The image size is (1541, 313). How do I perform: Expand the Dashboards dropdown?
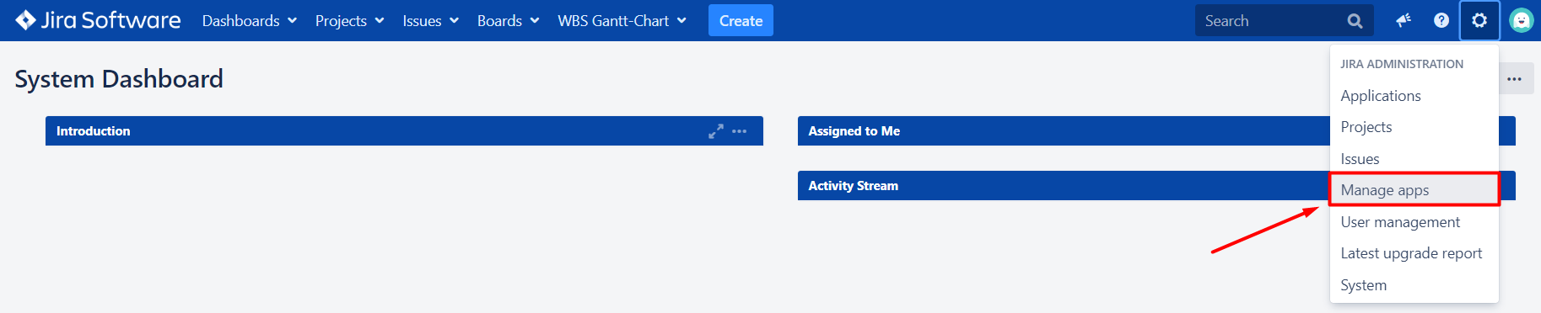point(250,21)
